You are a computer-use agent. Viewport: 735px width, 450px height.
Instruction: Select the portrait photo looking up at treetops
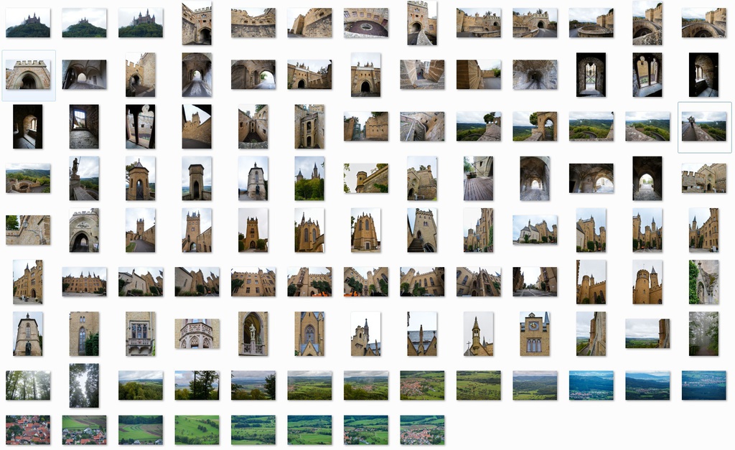85,385
